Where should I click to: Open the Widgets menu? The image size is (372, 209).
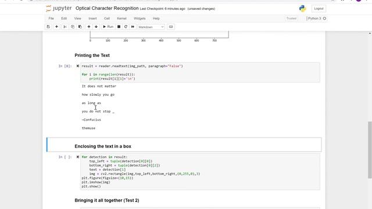(x=139, y=19)
